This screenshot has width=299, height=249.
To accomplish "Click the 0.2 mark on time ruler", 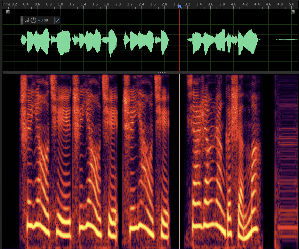I will coord(14,4).
